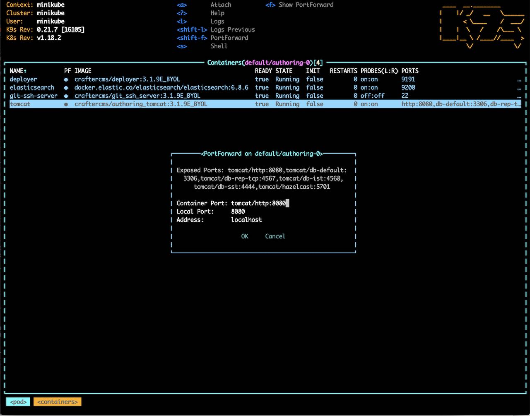
Task: Click the Logs shortcut hint
Action: click(x=217, y=21)
